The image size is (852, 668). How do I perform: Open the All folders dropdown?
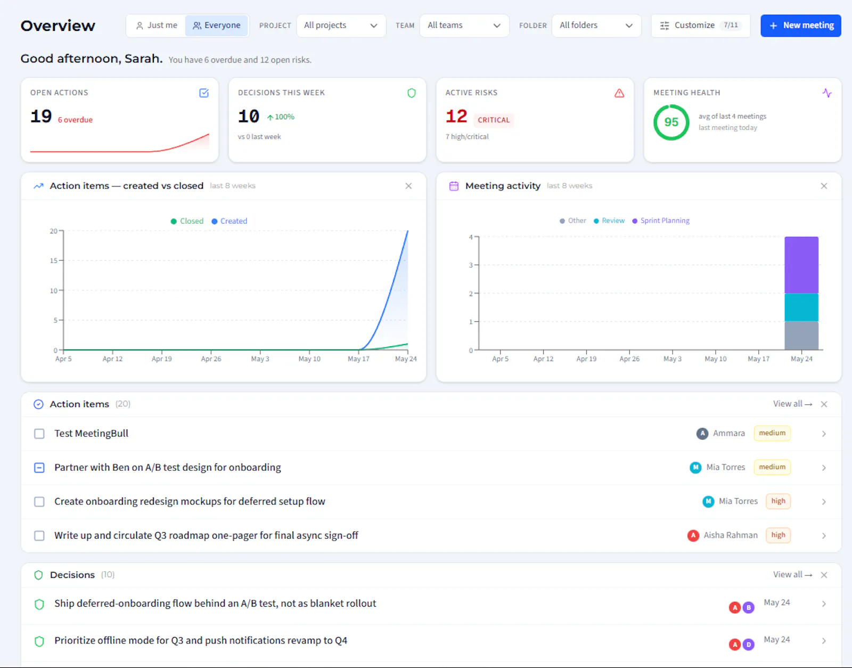pos(596,26)
